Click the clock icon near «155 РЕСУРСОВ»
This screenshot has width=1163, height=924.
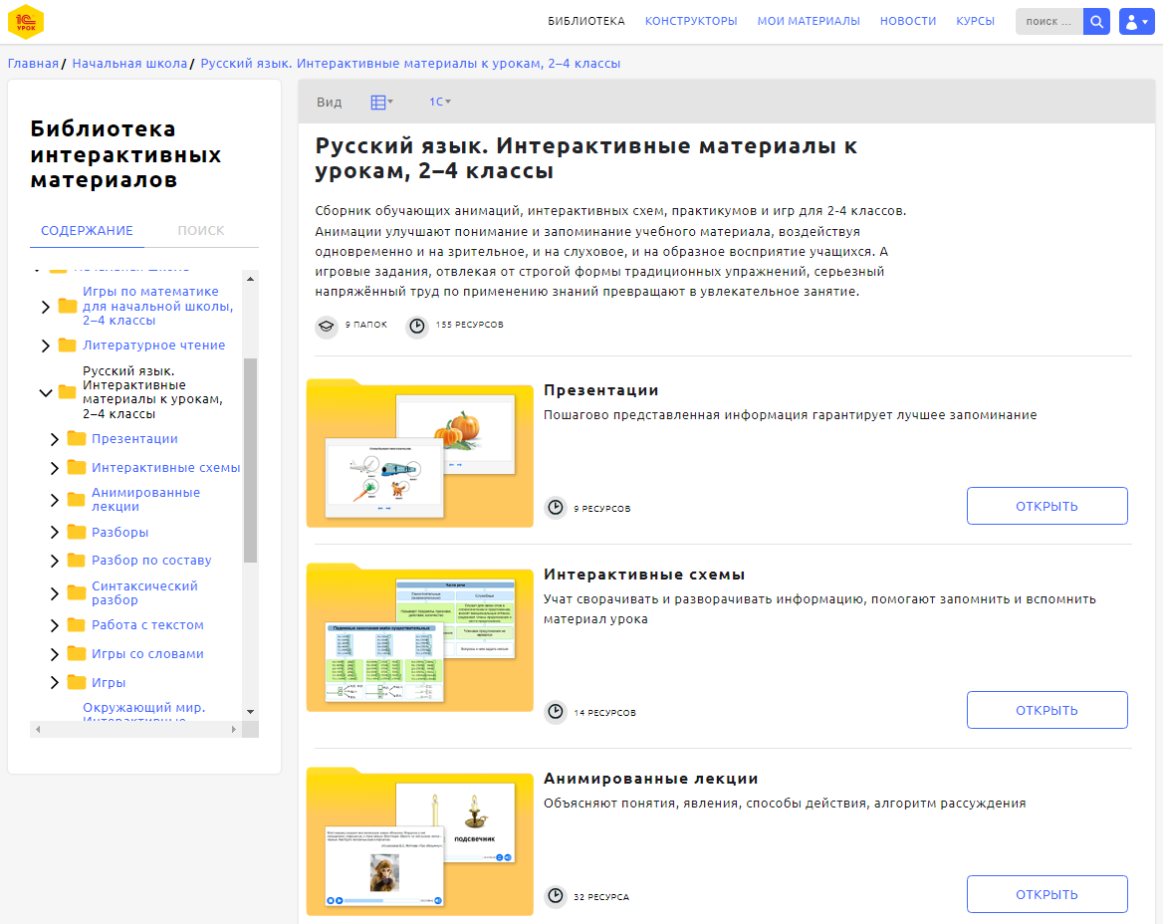coord(417,326)
